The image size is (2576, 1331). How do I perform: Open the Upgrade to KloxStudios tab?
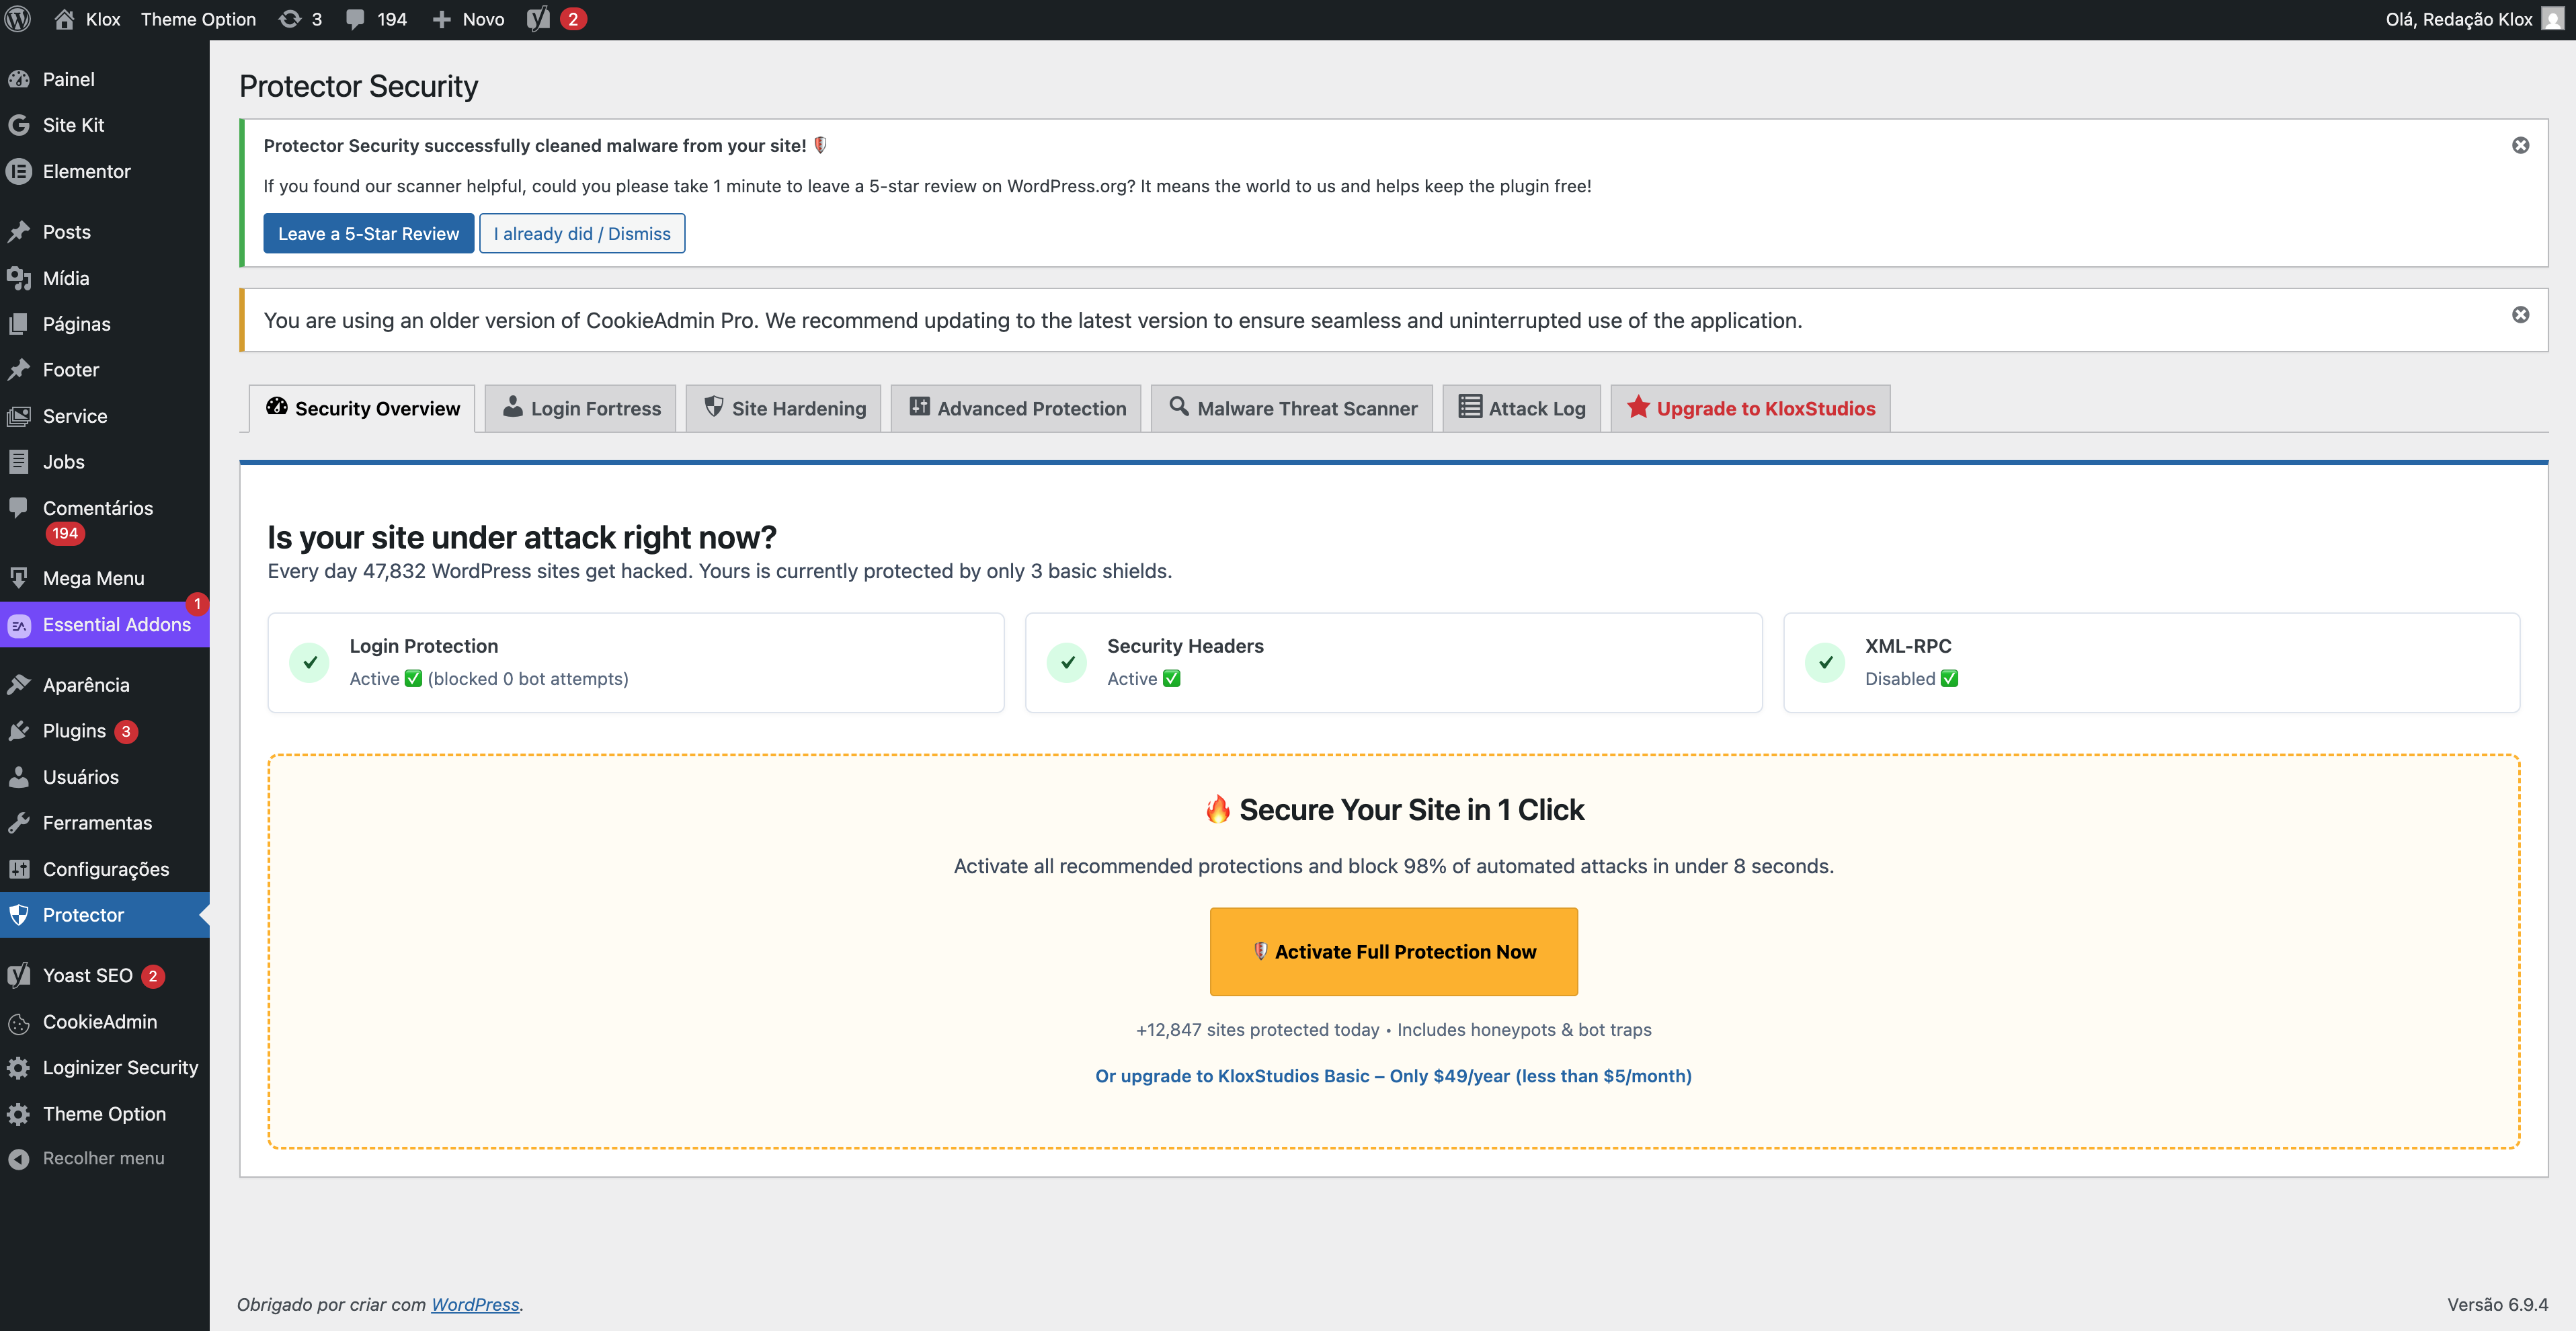pyautogui.click(x=1751, y=408)
